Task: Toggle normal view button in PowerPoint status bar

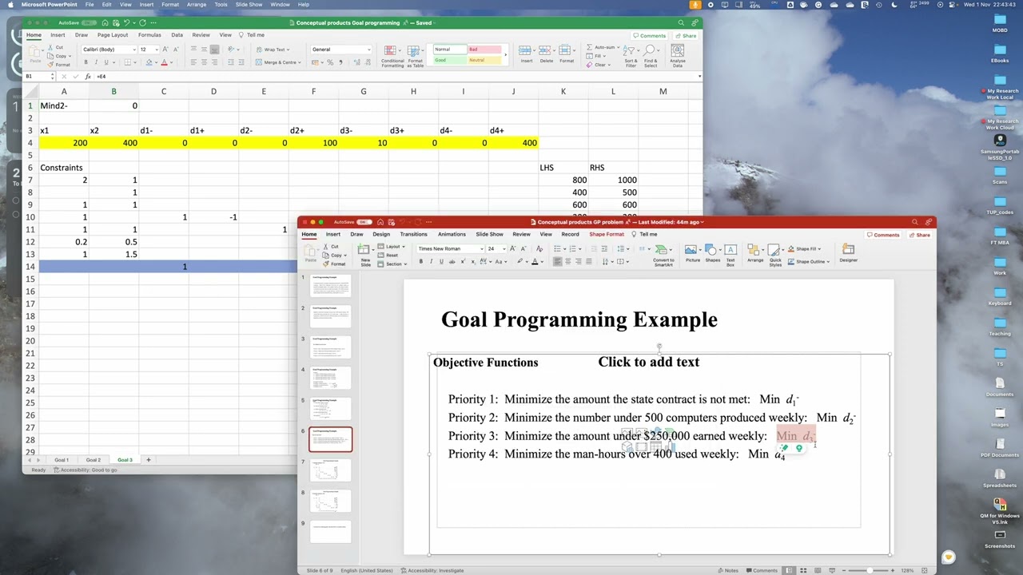Action: [790, 570]
